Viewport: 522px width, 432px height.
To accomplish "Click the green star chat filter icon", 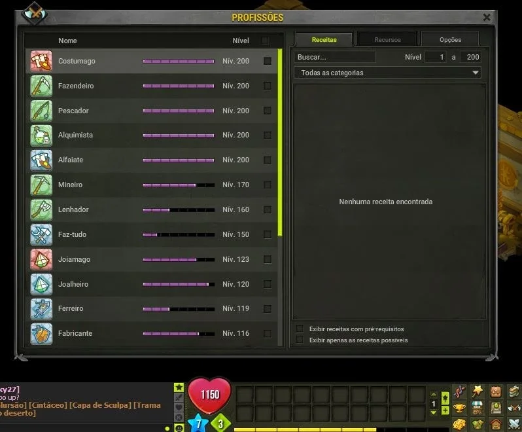I will pyautogui.click(x=179, y=387).
